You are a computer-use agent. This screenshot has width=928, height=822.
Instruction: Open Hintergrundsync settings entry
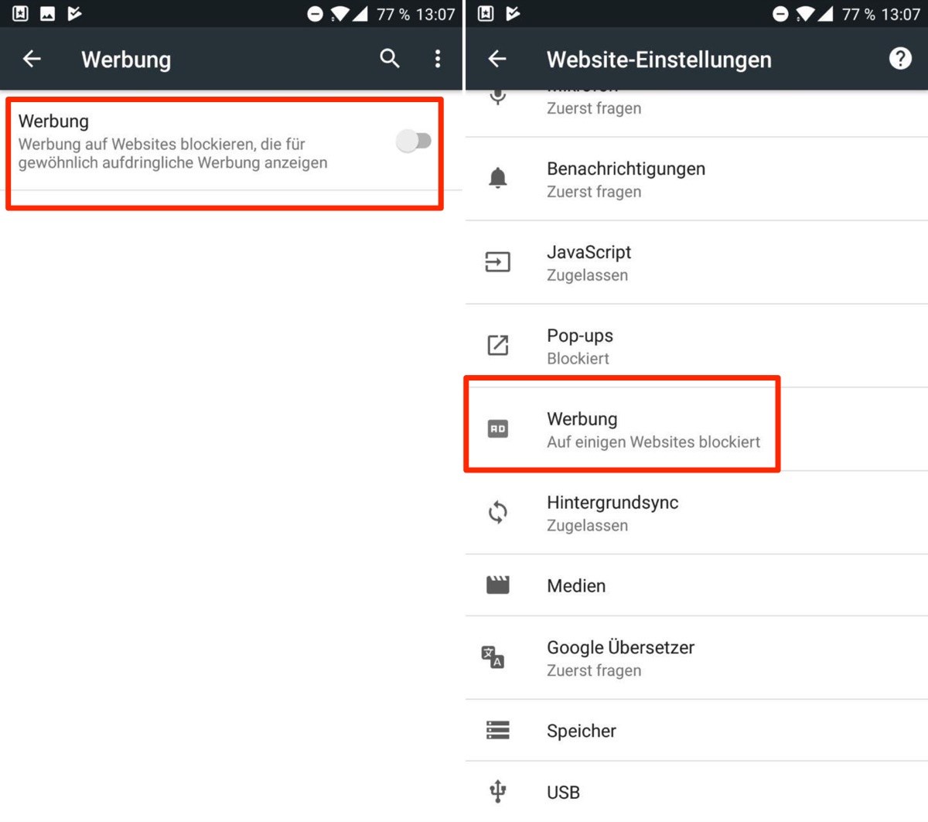pyautogui.click(x=697, y=513)
